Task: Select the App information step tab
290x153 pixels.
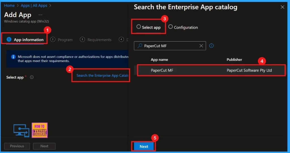Action: (x=25, y=39)
